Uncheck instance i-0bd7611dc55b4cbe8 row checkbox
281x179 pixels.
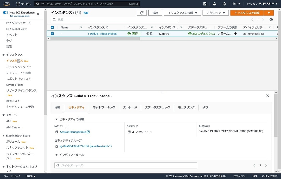tap(52, 33)
